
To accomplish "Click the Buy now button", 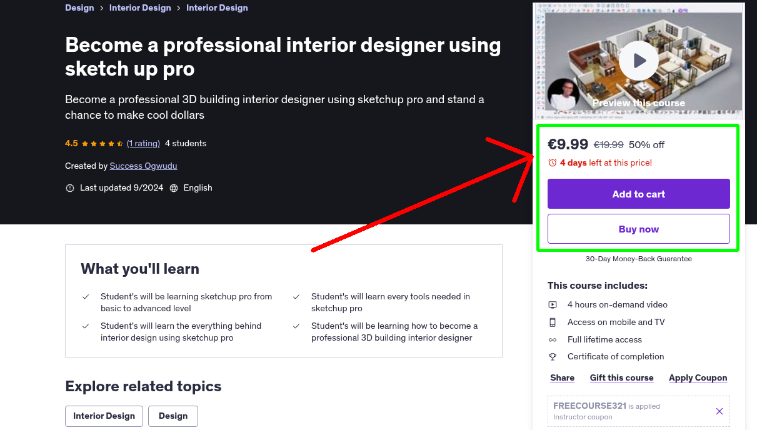I will (639, 229).
